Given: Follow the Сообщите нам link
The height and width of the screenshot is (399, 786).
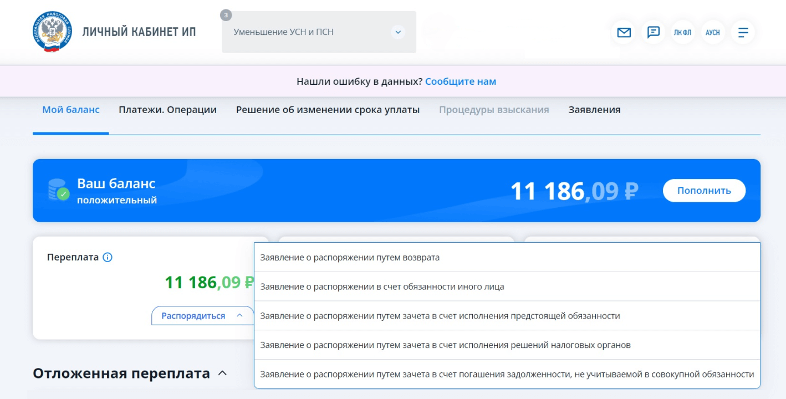Looking at the screenshot, I should (x=461, y=81).
